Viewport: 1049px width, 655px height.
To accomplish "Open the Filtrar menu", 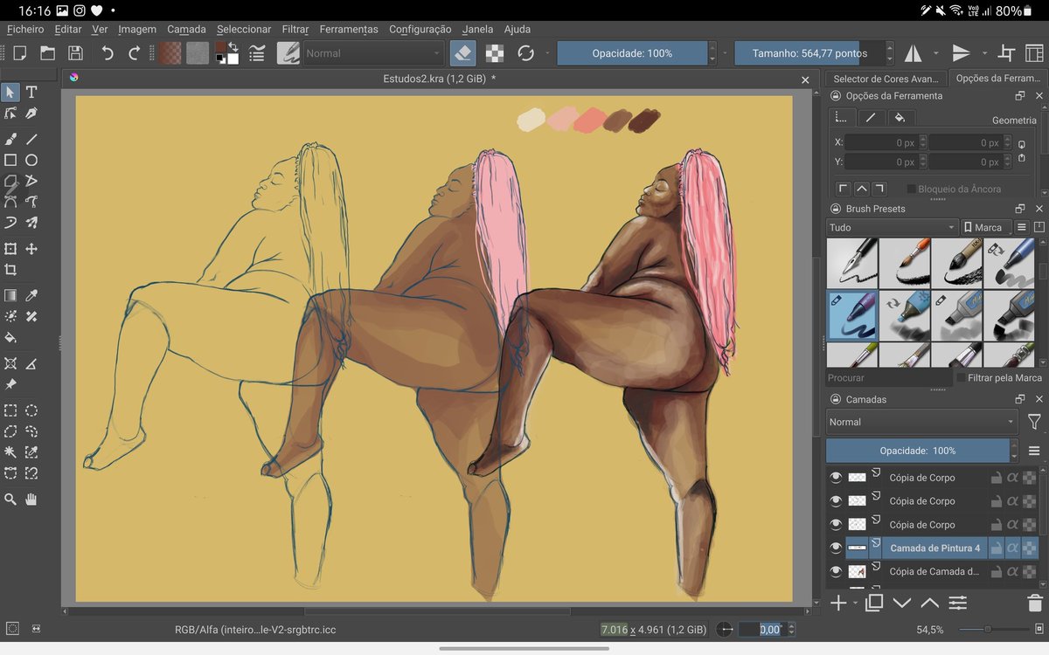I will point(295,29).
